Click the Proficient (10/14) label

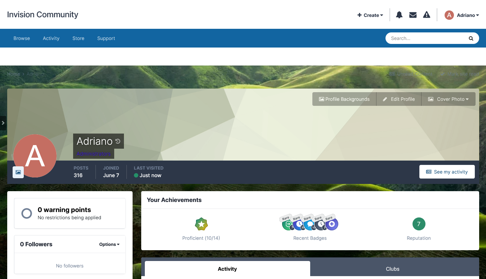coord(201,238)
